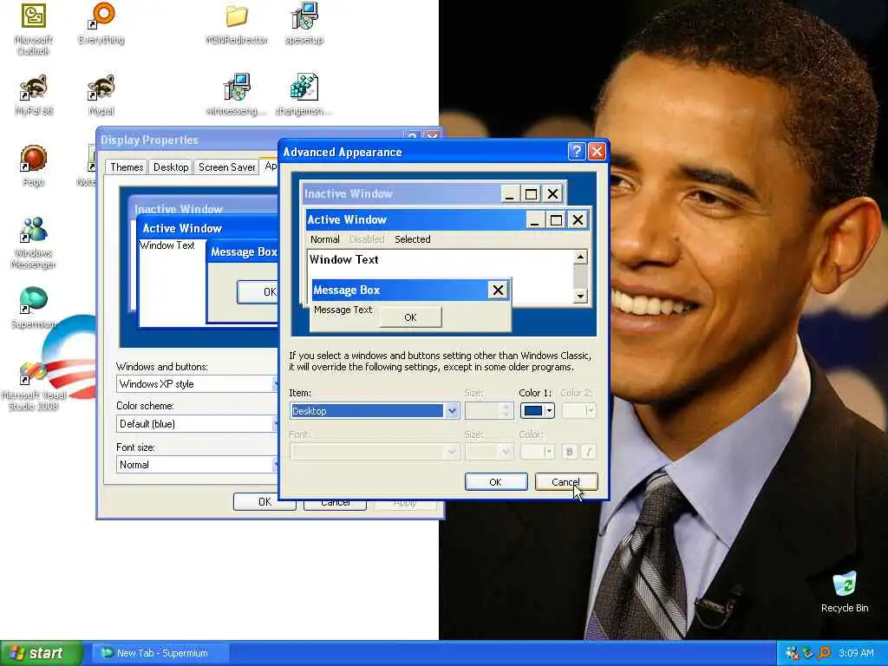Click Selected menu item in preview
888x666 pixels.
point(412,239)
